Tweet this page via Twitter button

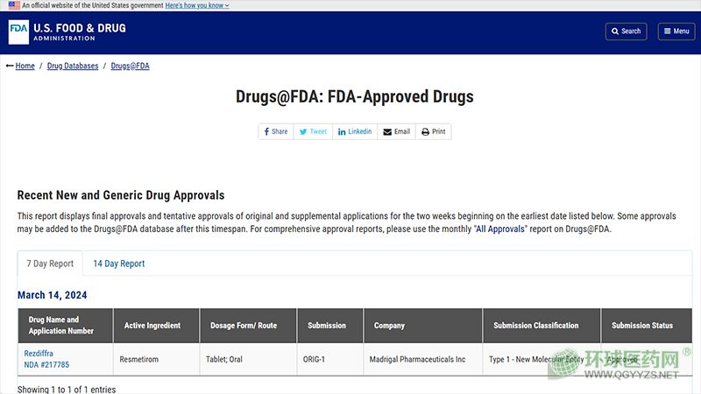(313, 131)
